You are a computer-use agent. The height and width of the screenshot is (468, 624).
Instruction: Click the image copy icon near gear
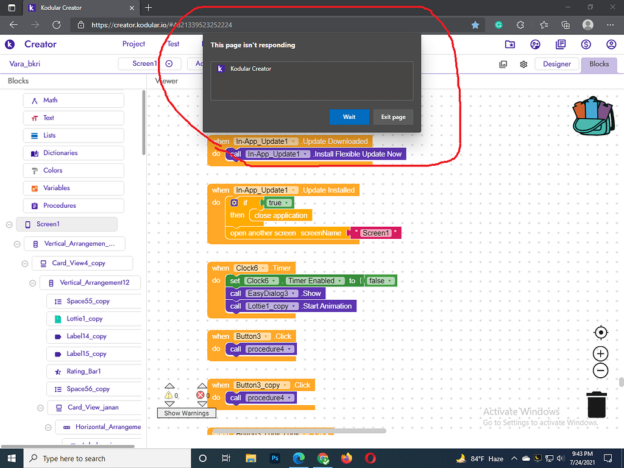tap(503, 64)
